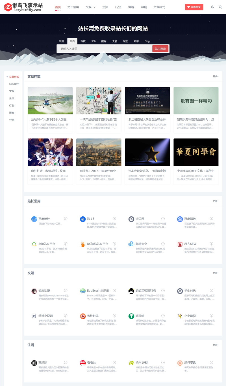Click the 派导航 green icon
Viewport: 226px width, 386px height.
[x=131, y=316]
